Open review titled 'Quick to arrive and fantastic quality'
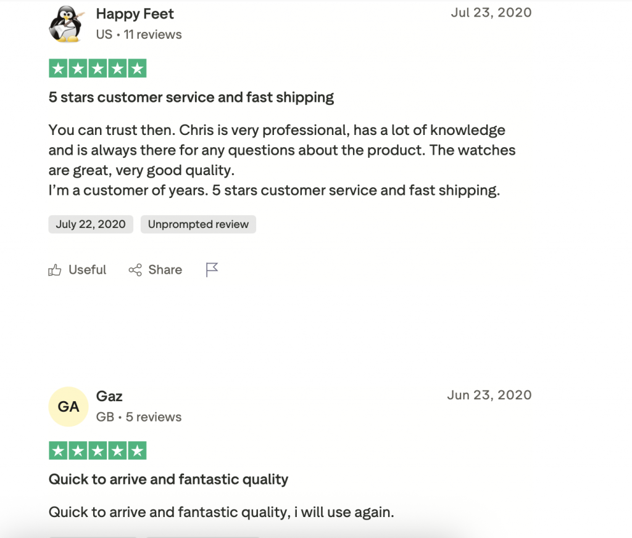 pyautogui.click(x=168, y=479)
